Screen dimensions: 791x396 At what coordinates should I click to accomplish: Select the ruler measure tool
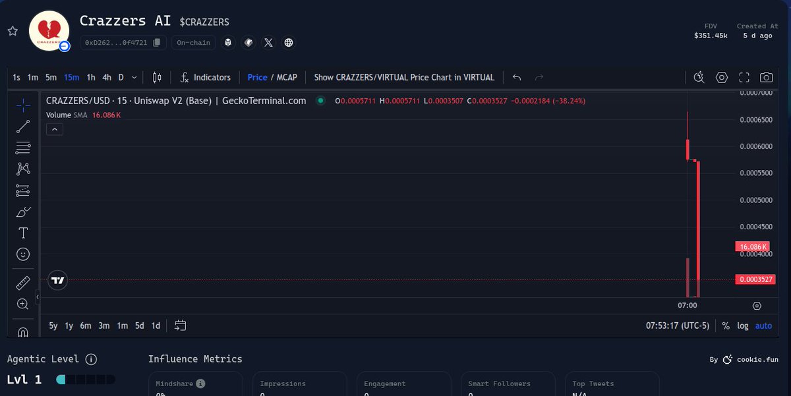coord(23,283)
